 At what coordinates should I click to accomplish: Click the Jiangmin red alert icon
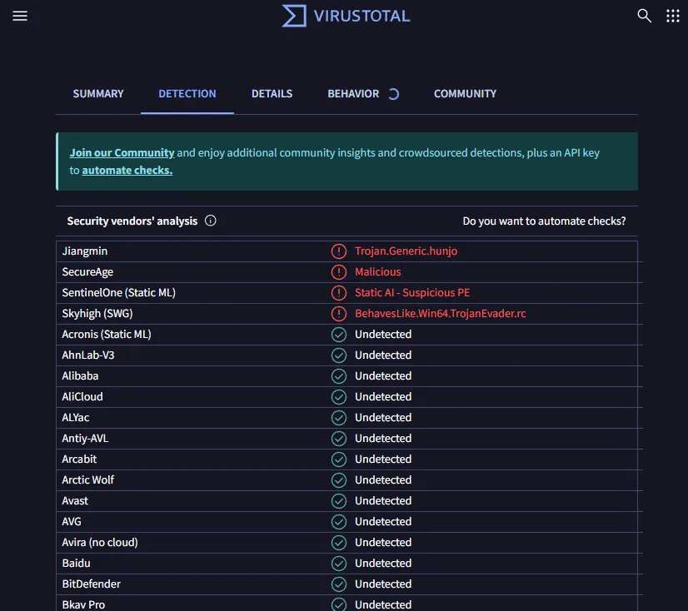pyautogui.click(x=338, y=251)
